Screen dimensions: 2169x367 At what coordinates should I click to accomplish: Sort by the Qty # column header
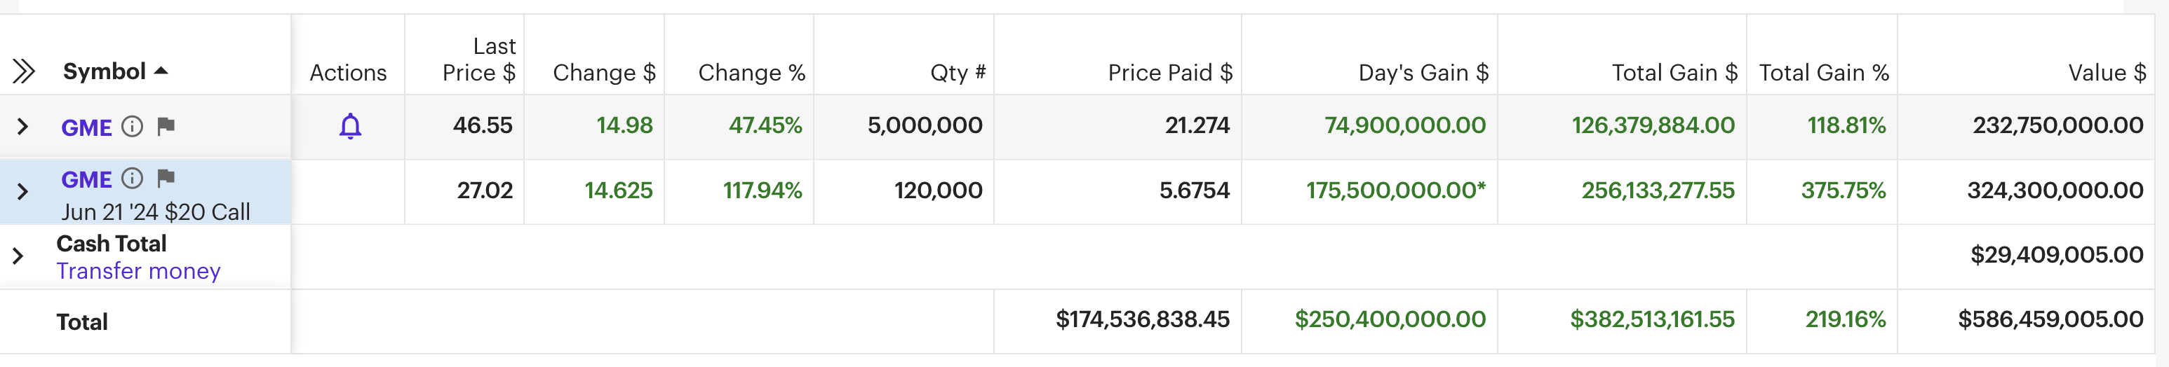[x=958, y=73]
